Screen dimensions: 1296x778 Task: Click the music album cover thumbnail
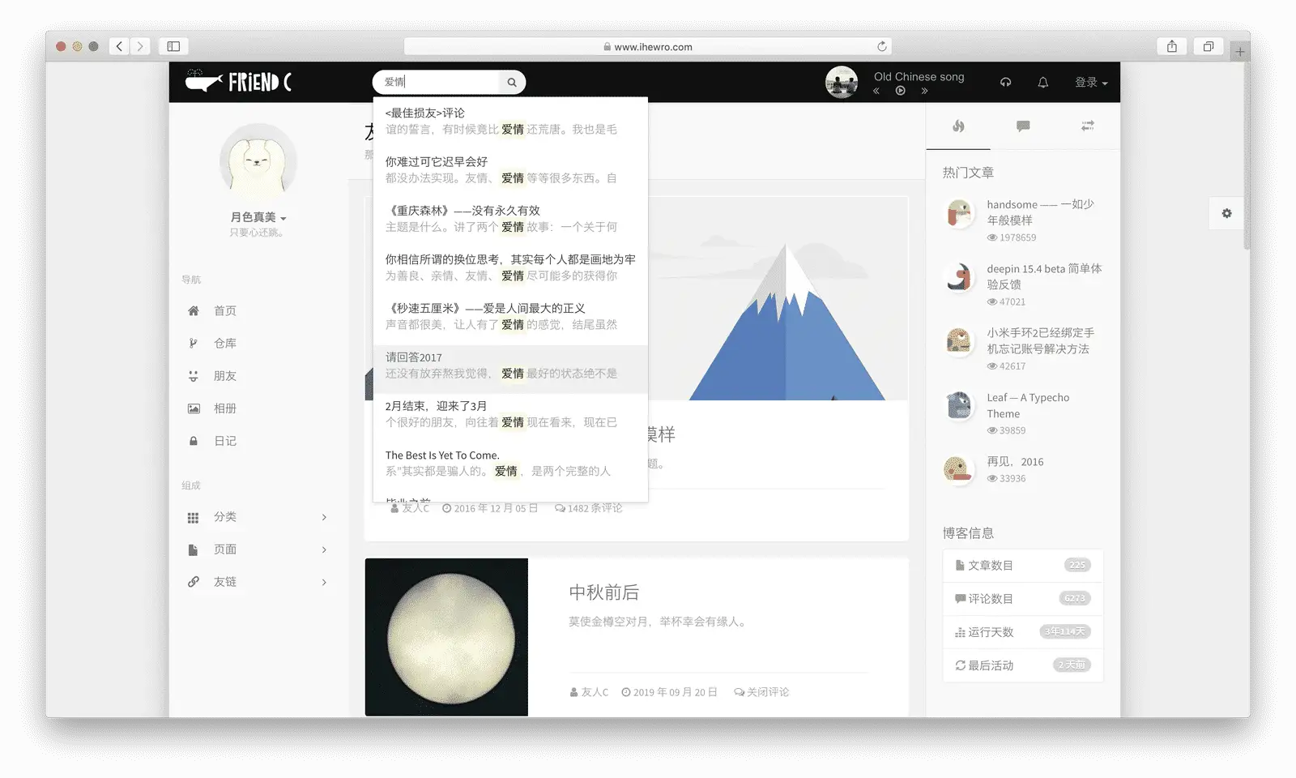842,82
